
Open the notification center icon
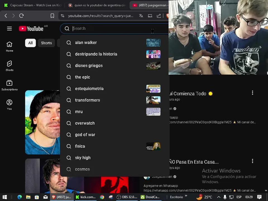pos(259,197)
